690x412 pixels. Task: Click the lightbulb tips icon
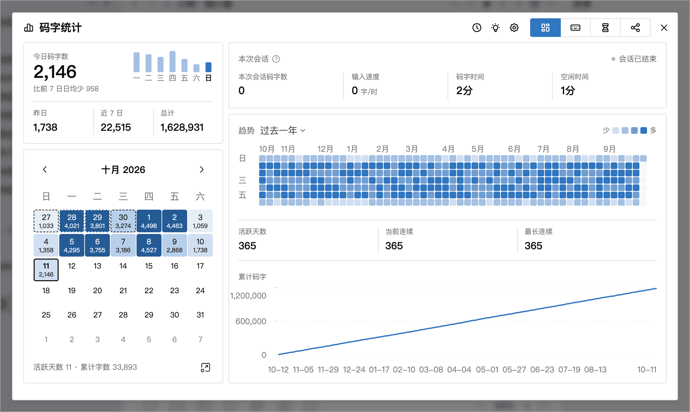coord(496,28)
